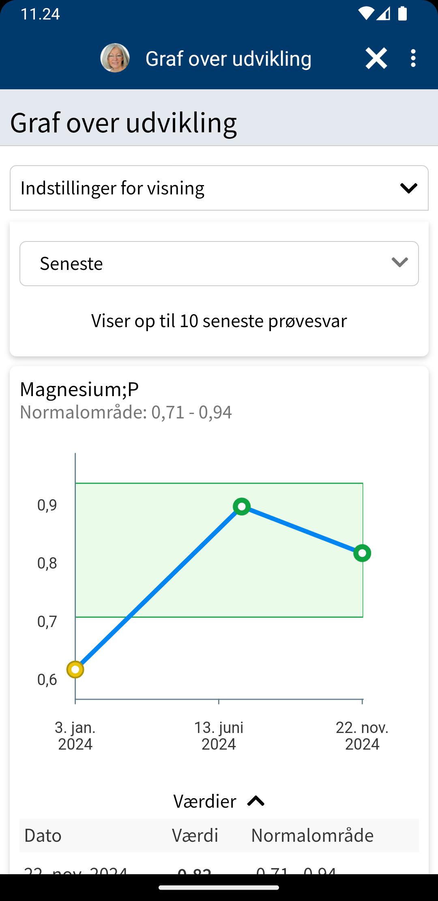Open the three-dot overflow menu
438x901 pixels.
pyautogui.click(x=413, y=58)
